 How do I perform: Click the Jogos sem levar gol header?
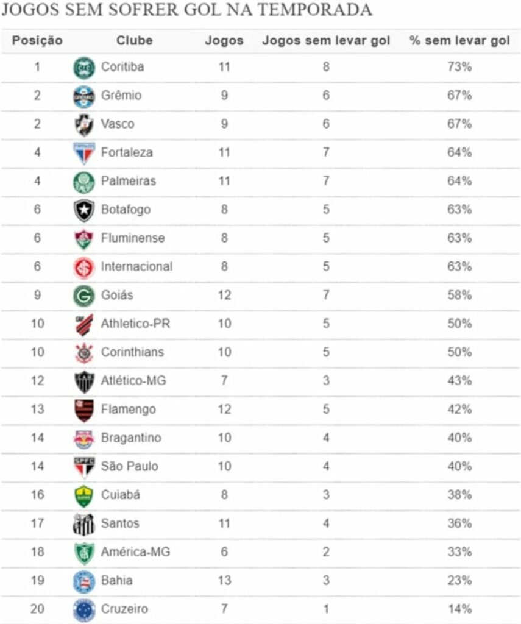[326, 40]
